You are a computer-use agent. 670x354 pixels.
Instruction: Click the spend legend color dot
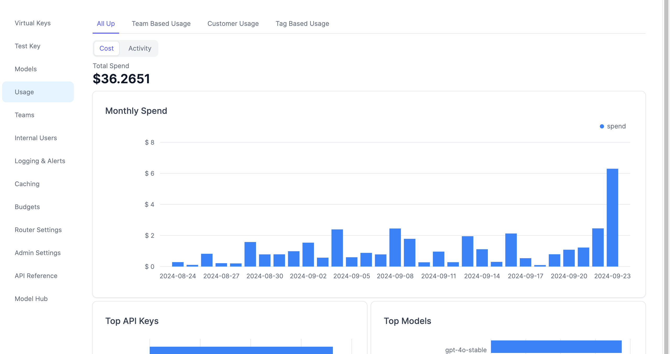pos(602,126)
